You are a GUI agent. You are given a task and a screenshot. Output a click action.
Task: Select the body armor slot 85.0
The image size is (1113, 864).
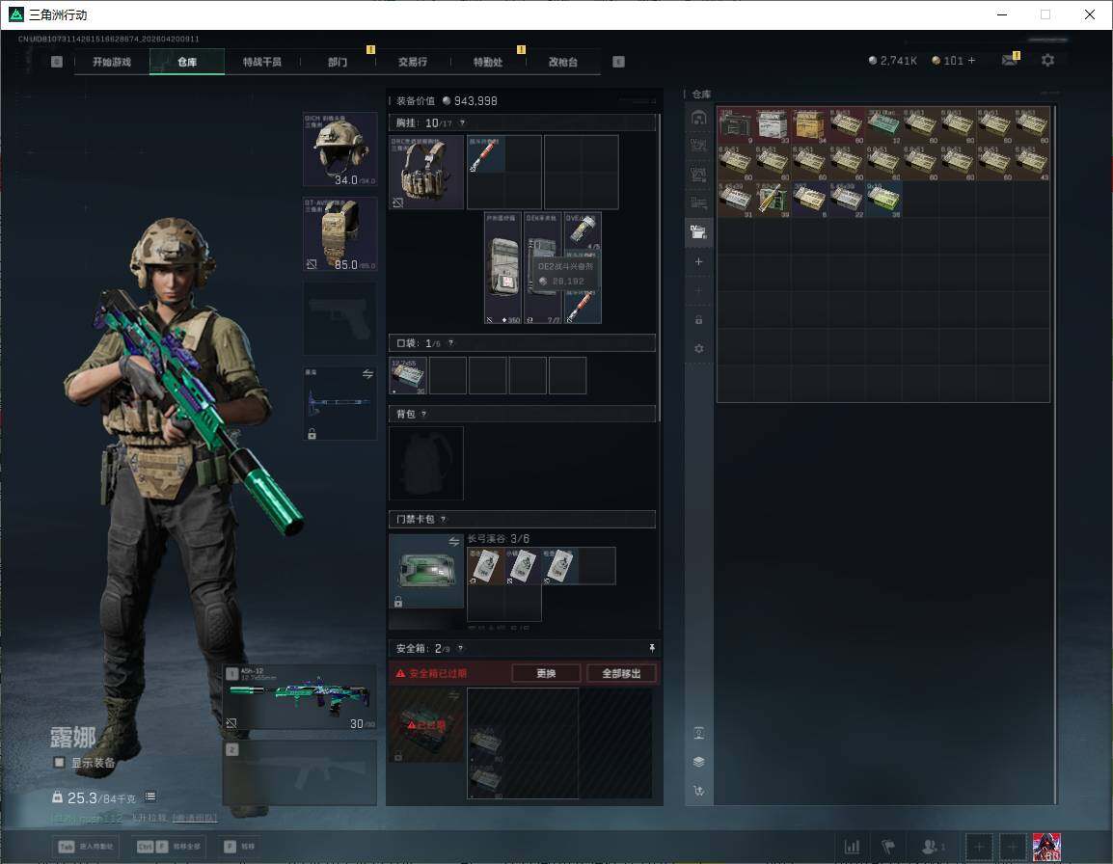340,234
